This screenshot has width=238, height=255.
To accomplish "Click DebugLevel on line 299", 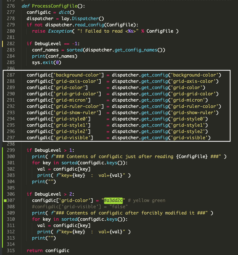I will point(48,150).
